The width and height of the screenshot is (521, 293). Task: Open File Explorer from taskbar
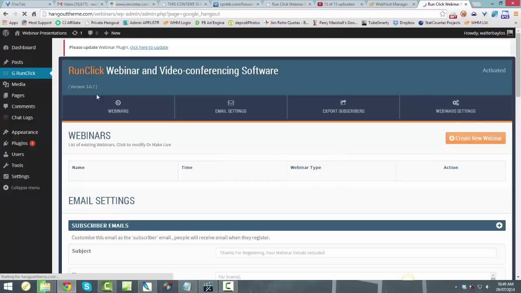pos(45,286)
